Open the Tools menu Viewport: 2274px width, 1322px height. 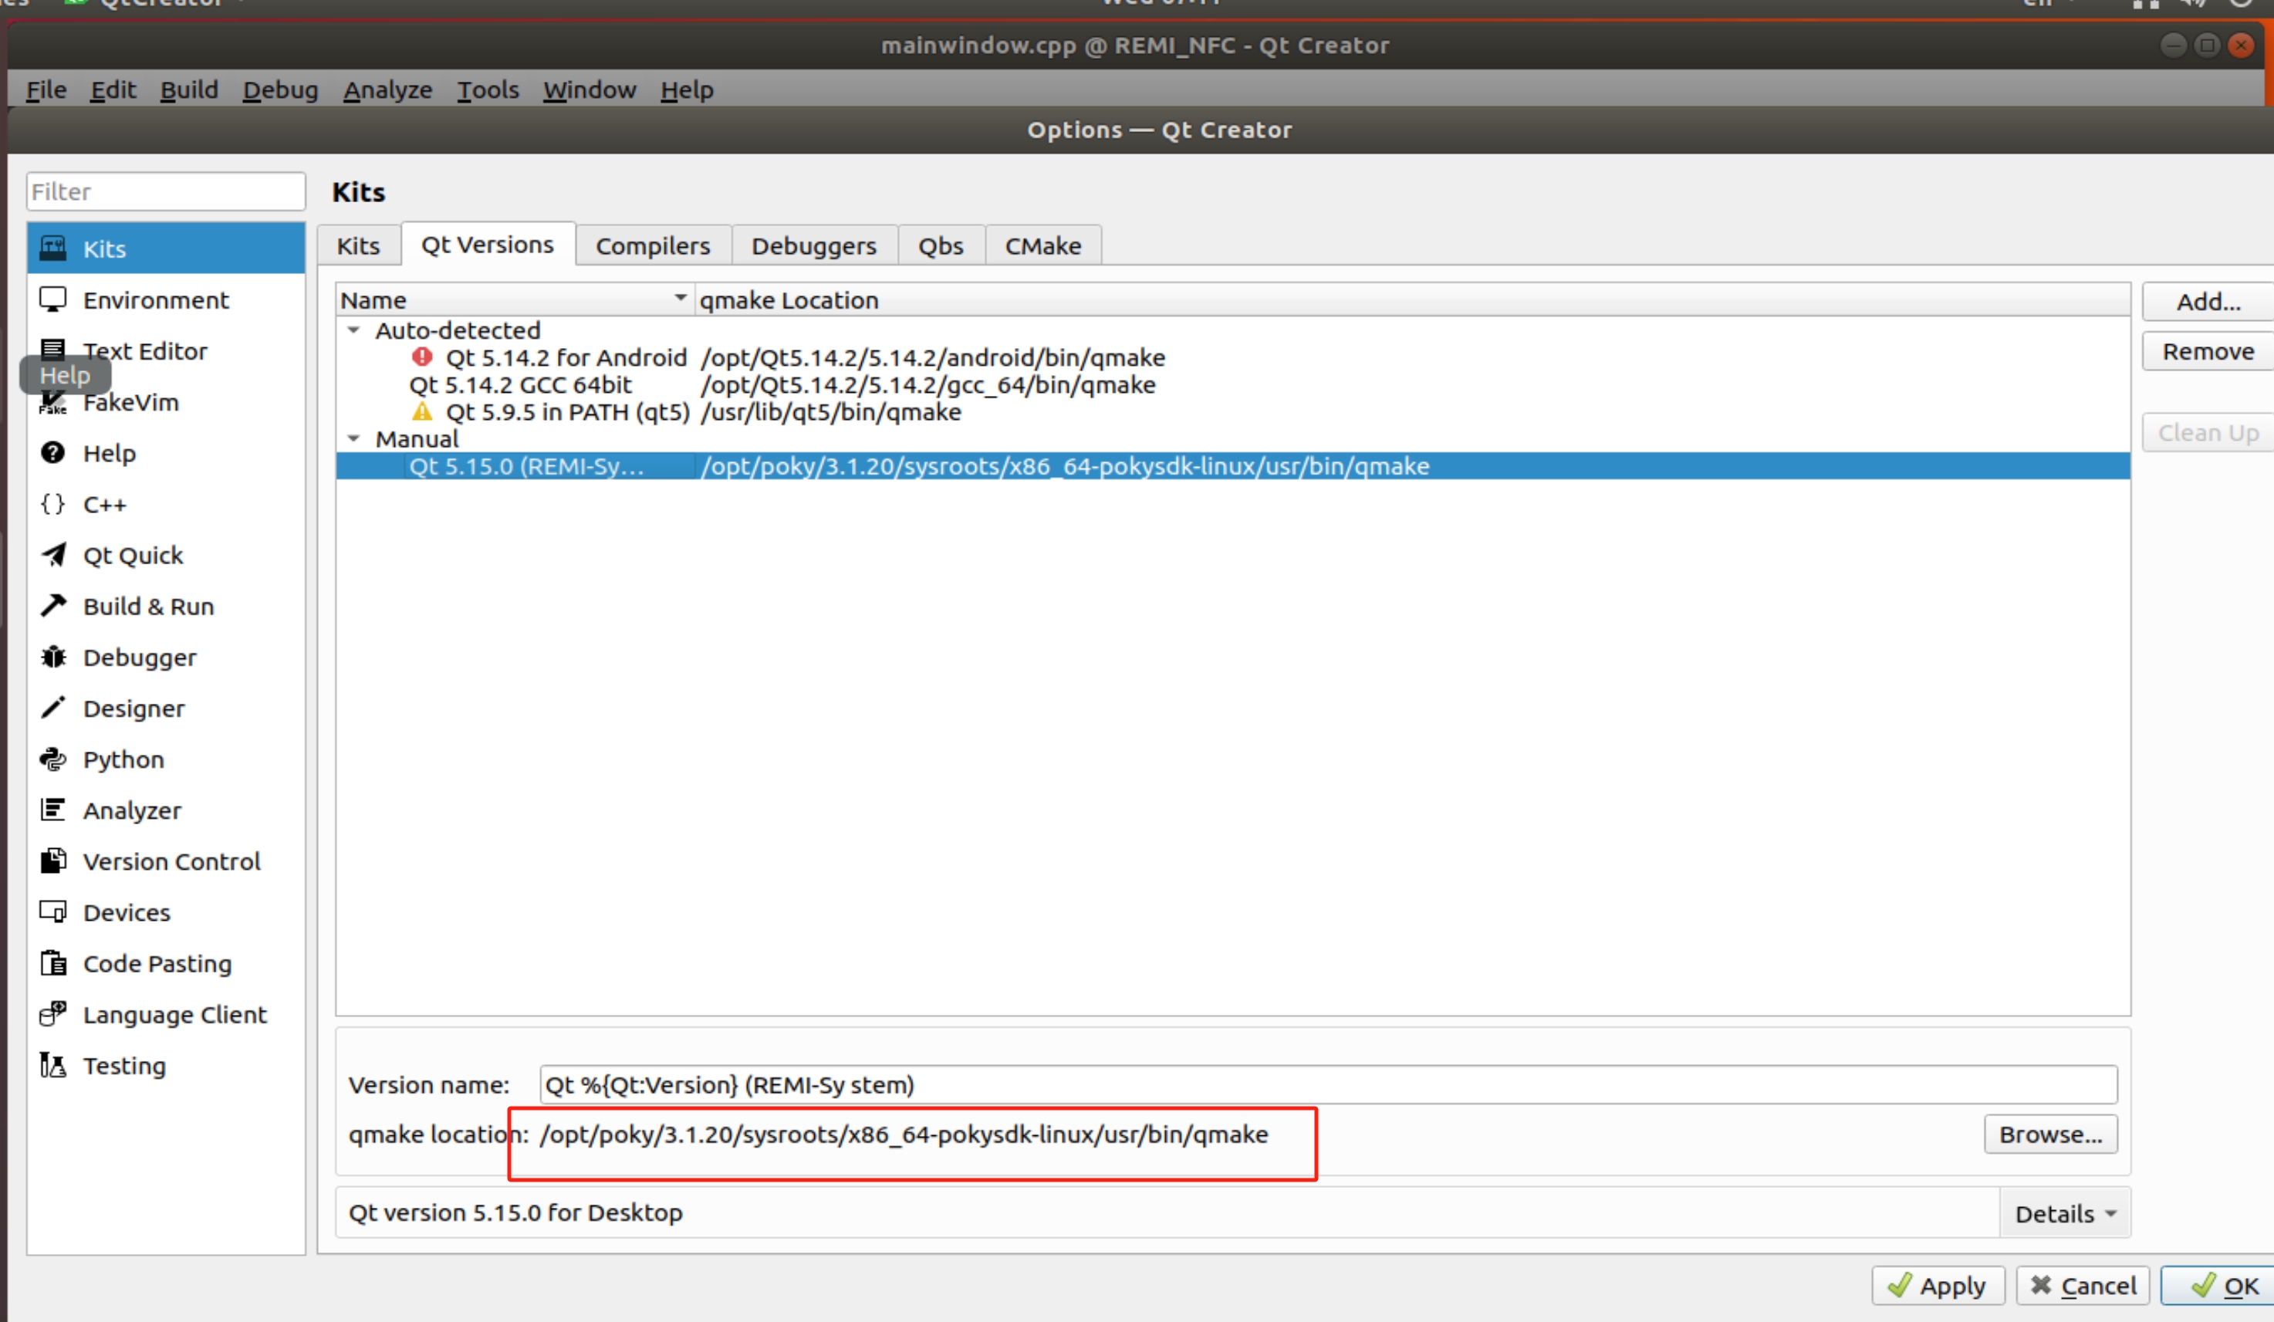point(488,90)
